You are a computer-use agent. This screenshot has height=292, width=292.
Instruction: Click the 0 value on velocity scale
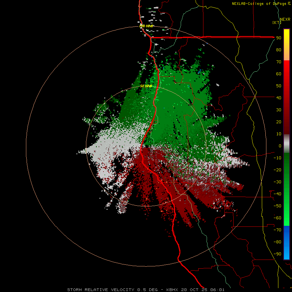(x=280, y=146)
